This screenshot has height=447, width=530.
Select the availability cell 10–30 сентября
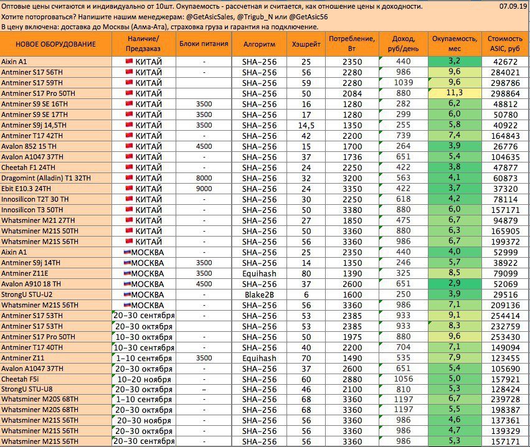[144, 347]
